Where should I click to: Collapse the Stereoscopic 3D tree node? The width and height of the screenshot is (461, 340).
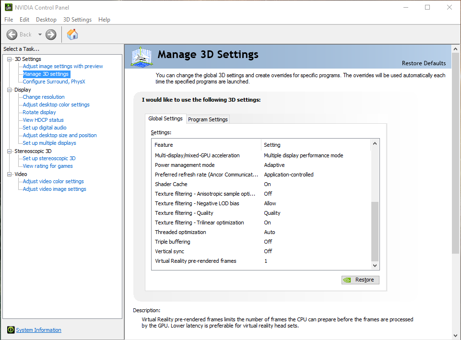(10, 151)
